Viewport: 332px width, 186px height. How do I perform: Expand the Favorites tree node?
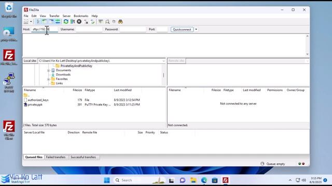(x=48, y=79)
